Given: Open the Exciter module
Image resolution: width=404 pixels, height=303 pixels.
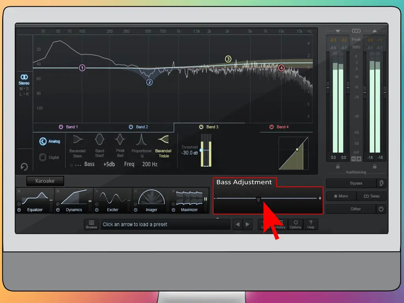Looking at the screenshot, I should (112, 200).
